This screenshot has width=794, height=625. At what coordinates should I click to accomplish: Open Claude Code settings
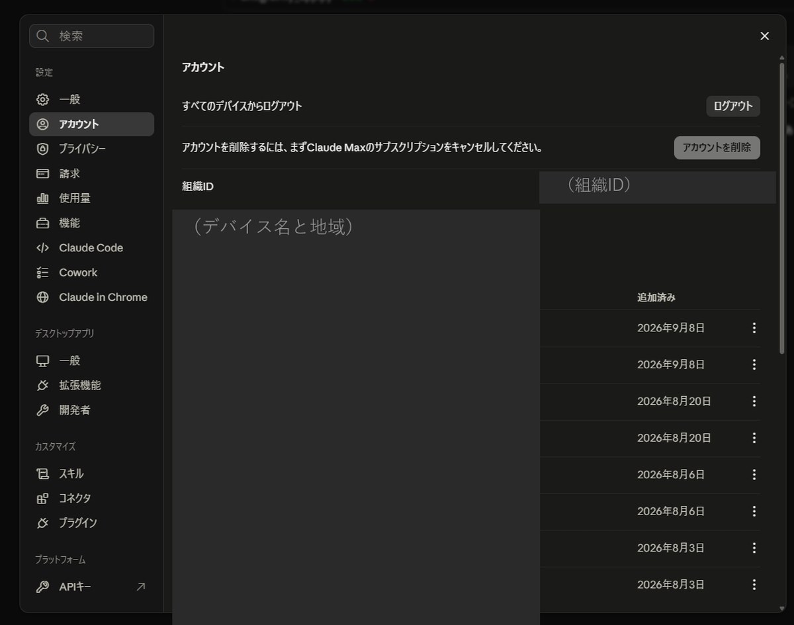91,247
